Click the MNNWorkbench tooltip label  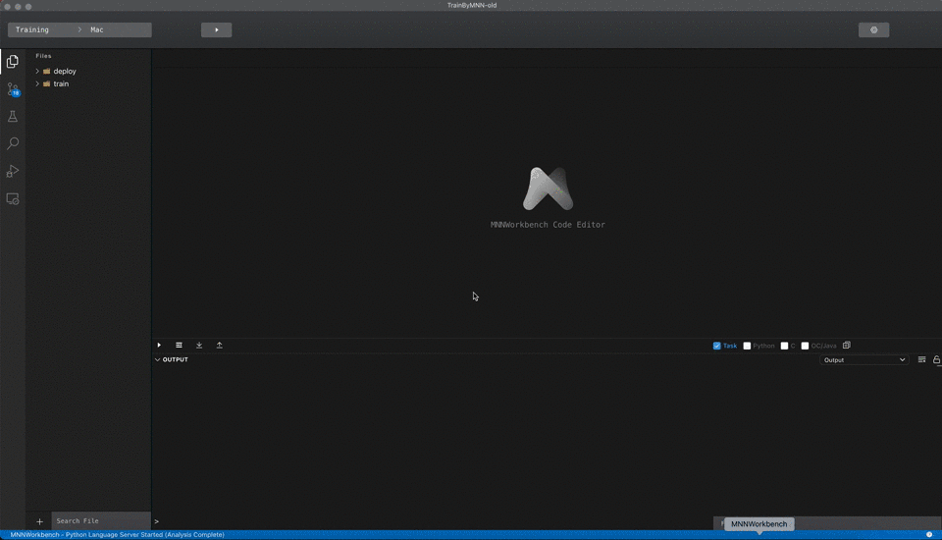(759, 523)
